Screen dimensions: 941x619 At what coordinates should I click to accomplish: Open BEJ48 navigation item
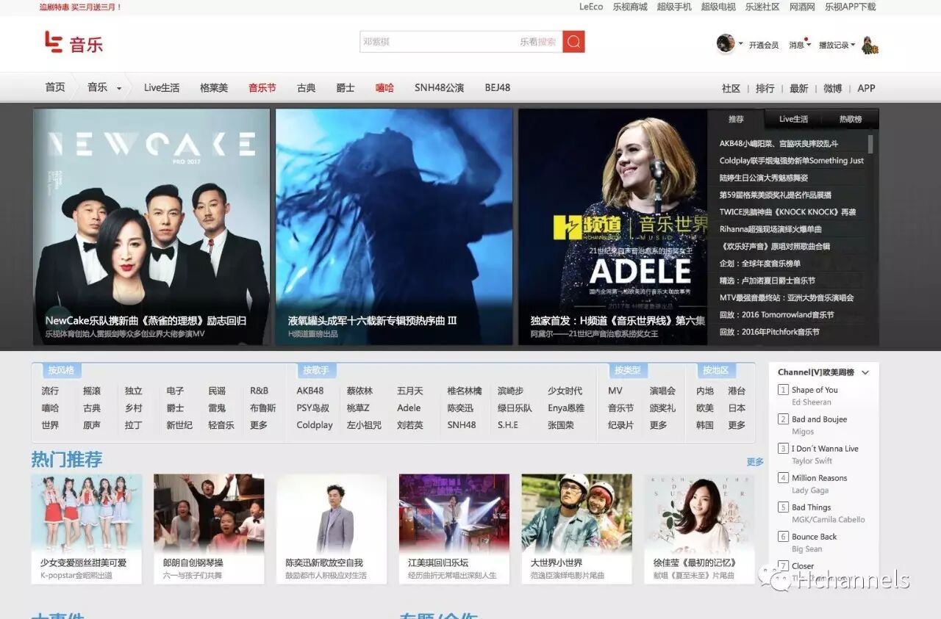coord(498,87)
